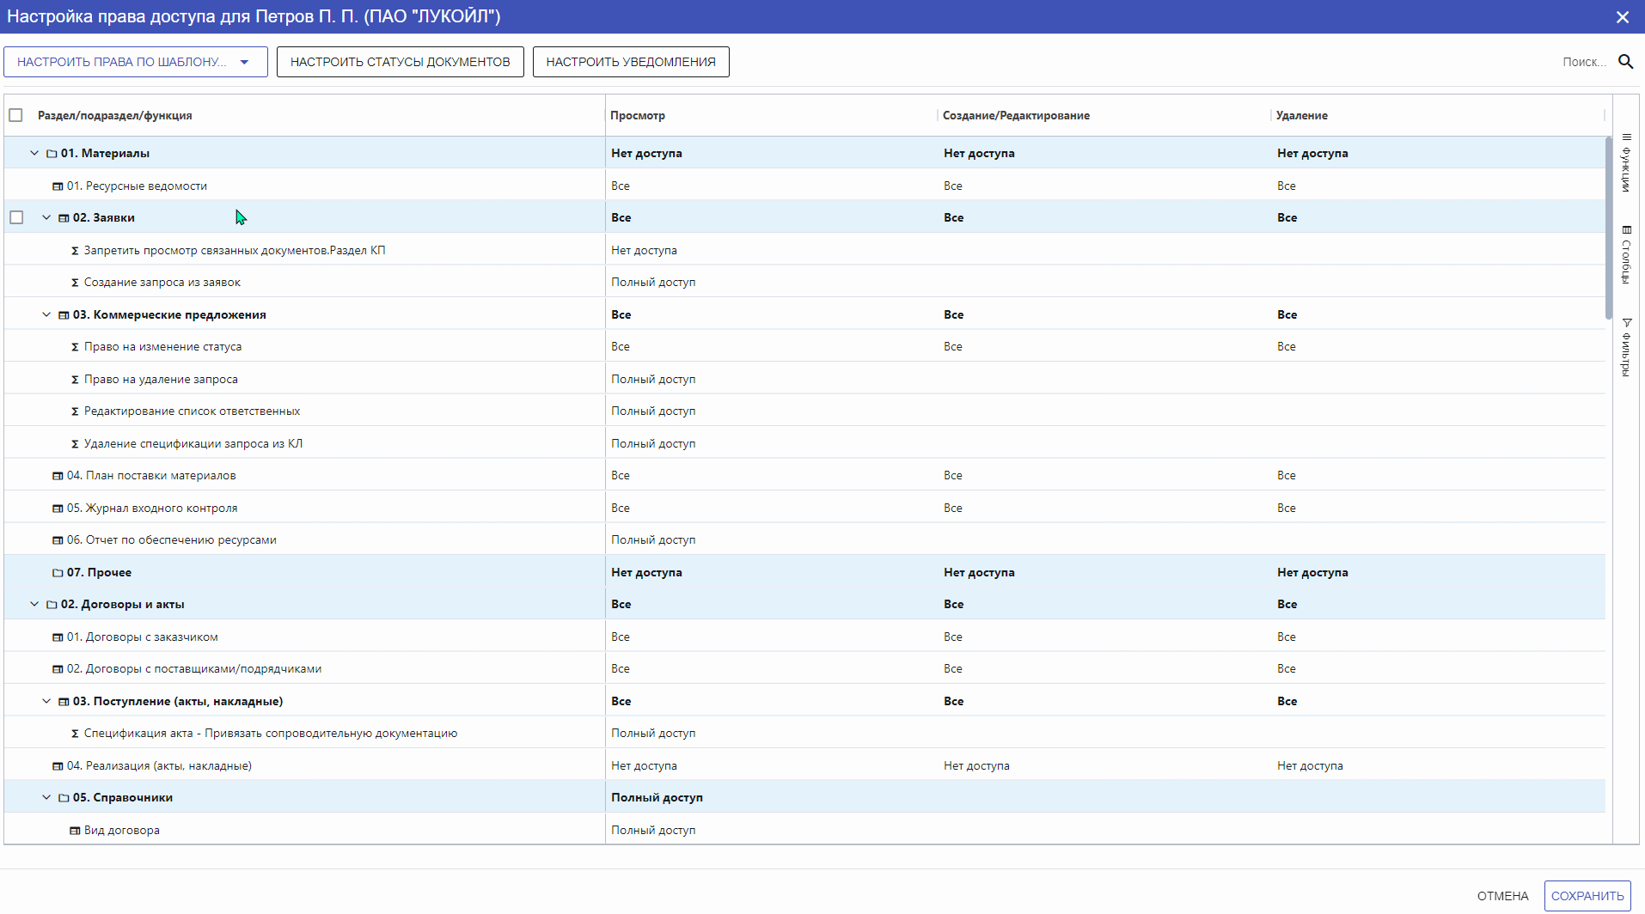The width and height of the screenshot is (1645, 914).
Task: Click the Просмотр column header
Action: 638,116
